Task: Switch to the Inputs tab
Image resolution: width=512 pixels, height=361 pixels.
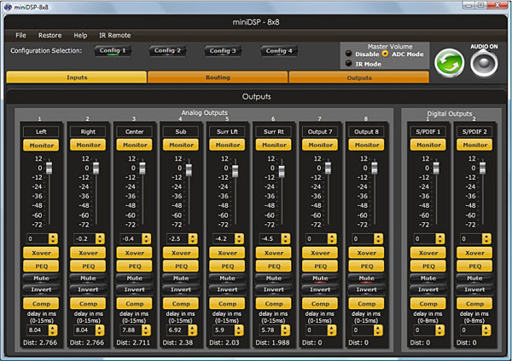Action: 77,77
